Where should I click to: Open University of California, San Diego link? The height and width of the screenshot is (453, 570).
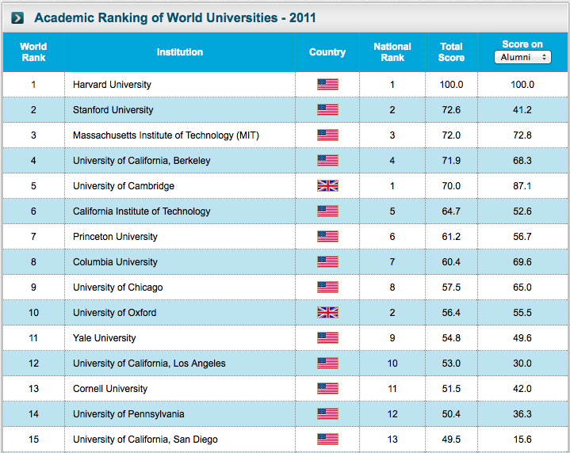[145, 440]
